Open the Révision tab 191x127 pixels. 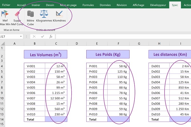pos(122,5)
